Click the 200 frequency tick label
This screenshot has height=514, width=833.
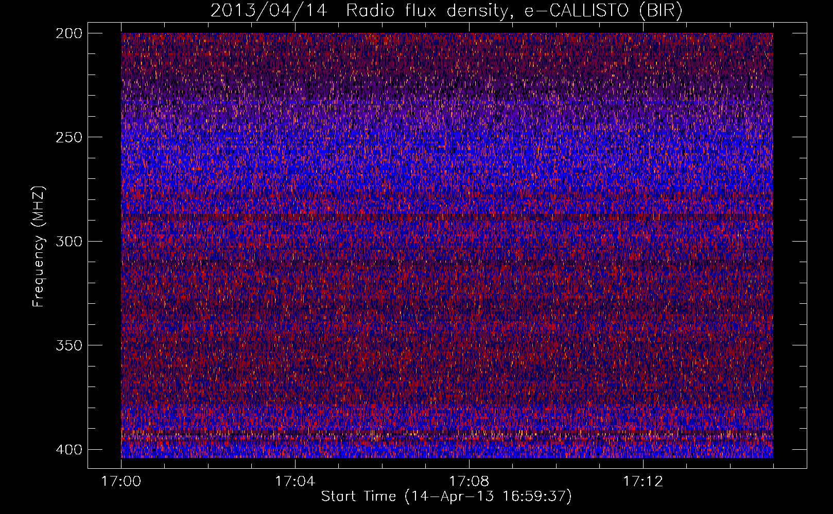(68, 33)
